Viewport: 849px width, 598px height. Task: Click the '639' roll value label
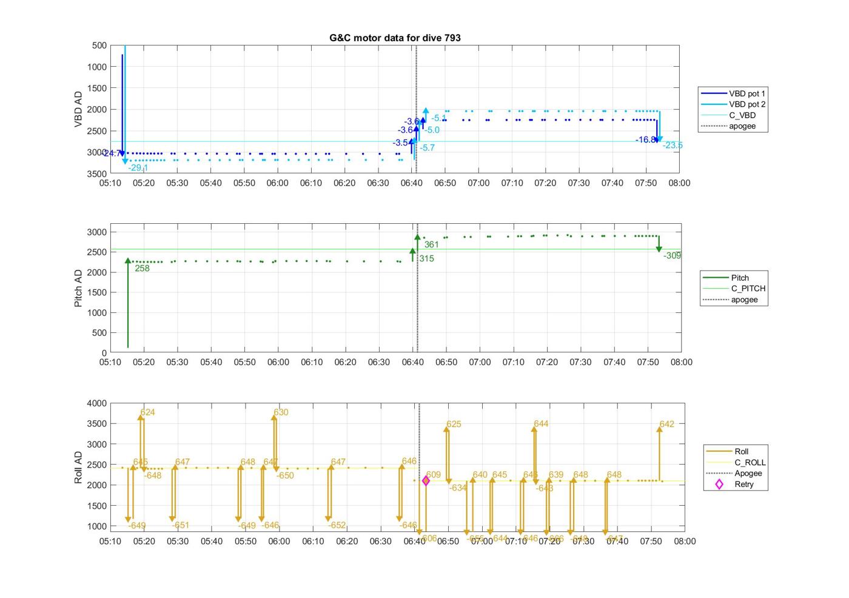[556, 475]
